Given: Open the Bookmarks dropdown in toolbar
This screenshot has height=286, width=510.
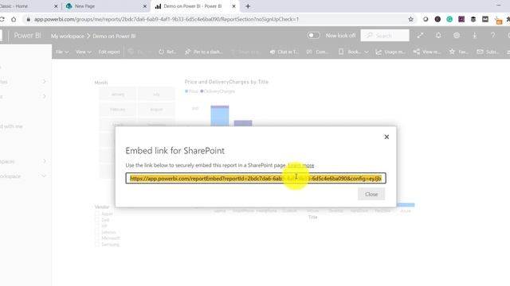Looking at the screenshot, I should click(353, 52).
